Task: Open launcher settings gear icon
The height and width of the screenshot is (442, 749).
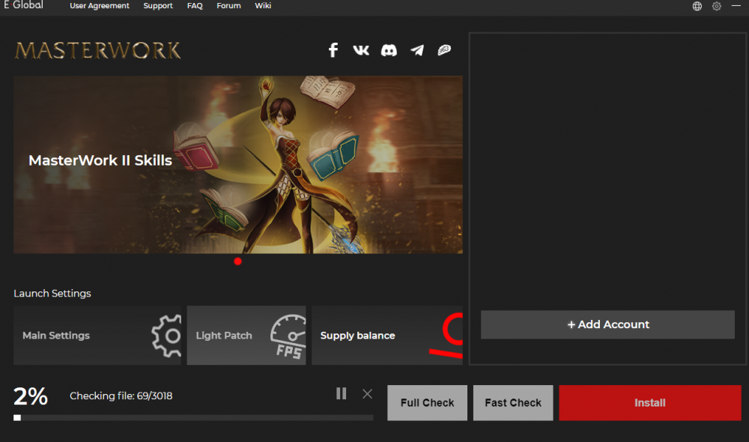Action: (x=717, y=6)
